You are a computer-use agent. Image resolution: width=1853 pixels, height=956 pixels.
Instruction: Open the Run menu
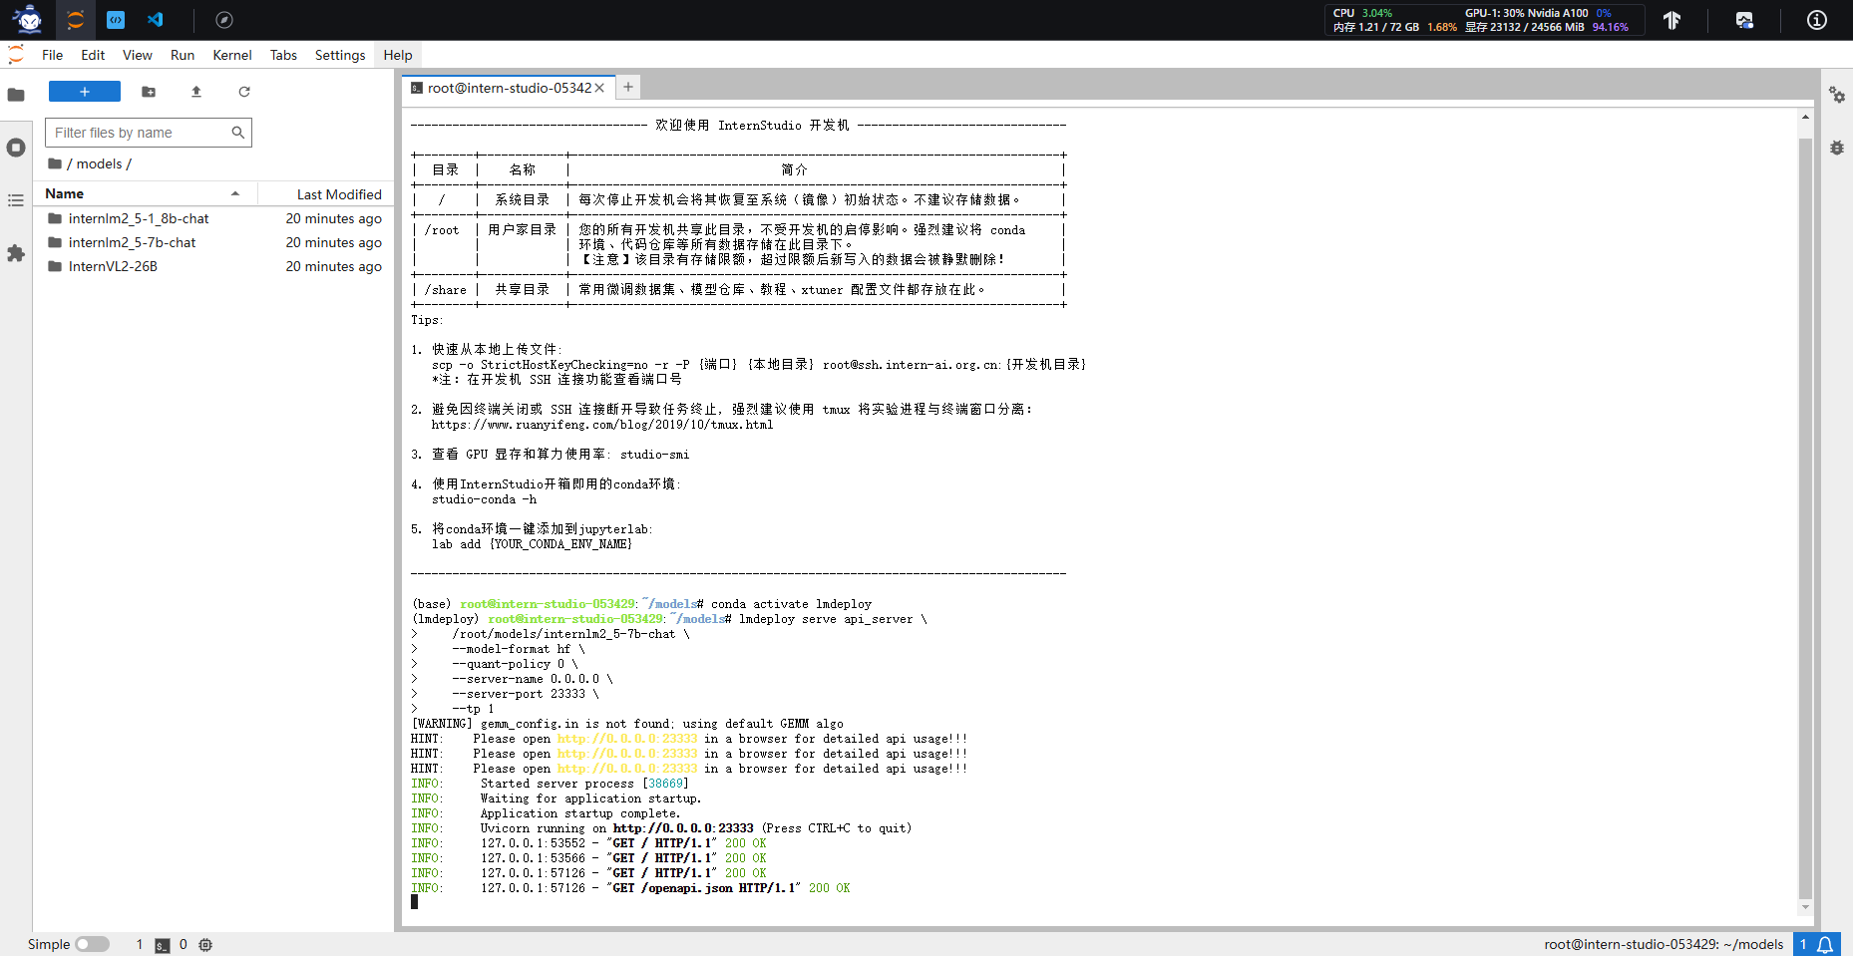click(x=183, y=55)
